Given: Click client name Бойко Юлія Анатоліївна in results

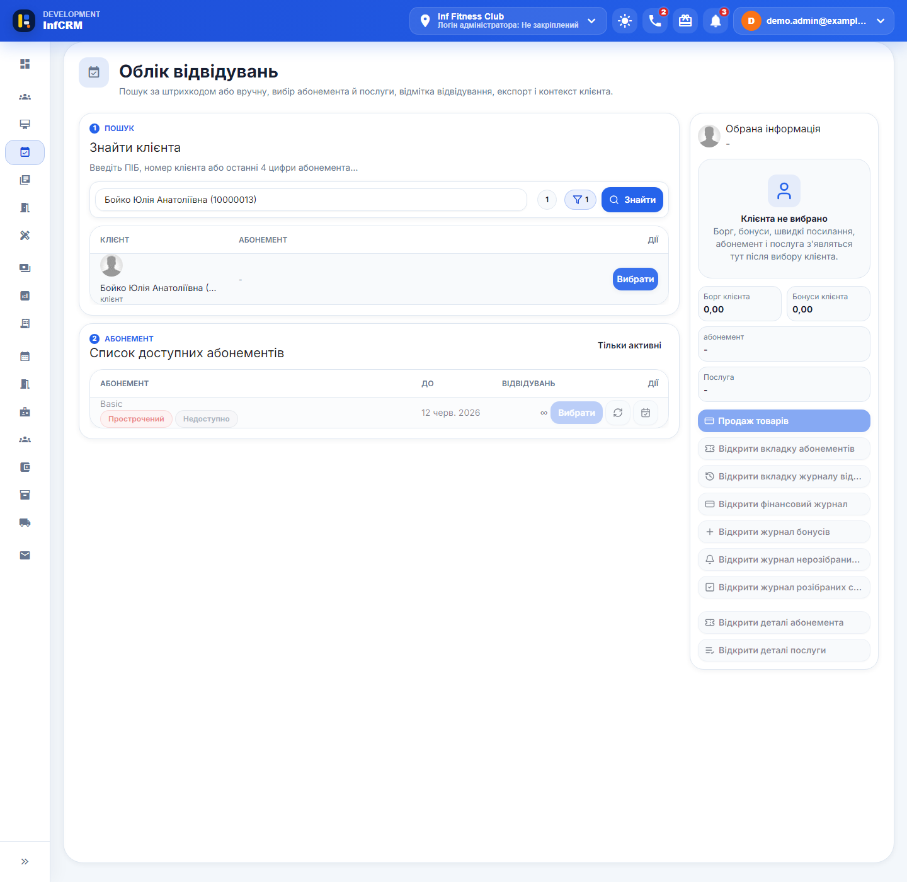Looking at the screenshot, I should click(x=158, y=288).
